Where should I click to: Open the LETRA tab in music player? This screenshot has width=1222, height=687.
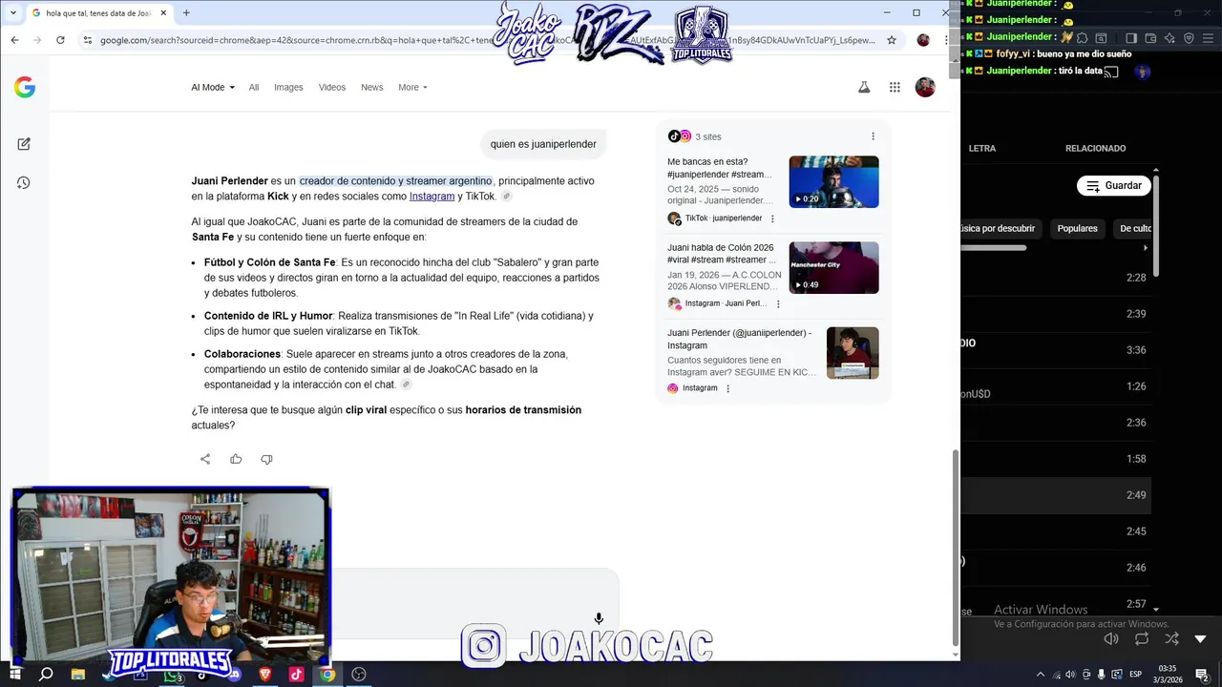click(981, 148)
